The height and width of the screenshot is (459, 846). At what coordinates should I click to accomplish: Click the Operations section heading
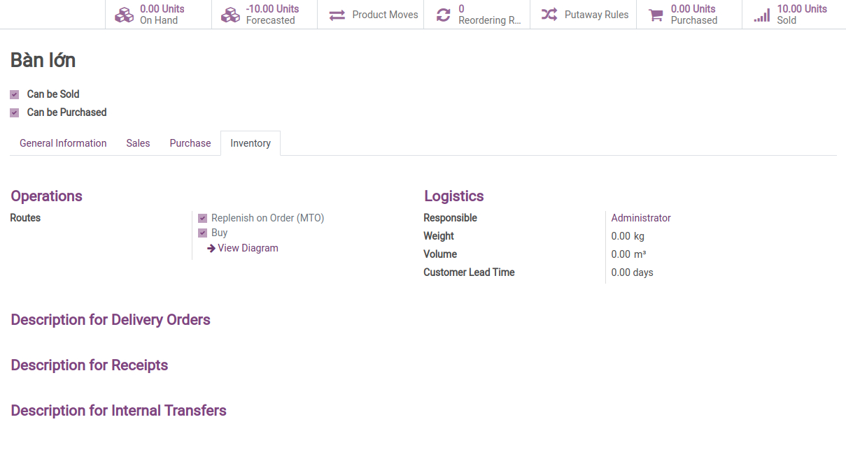46,196
